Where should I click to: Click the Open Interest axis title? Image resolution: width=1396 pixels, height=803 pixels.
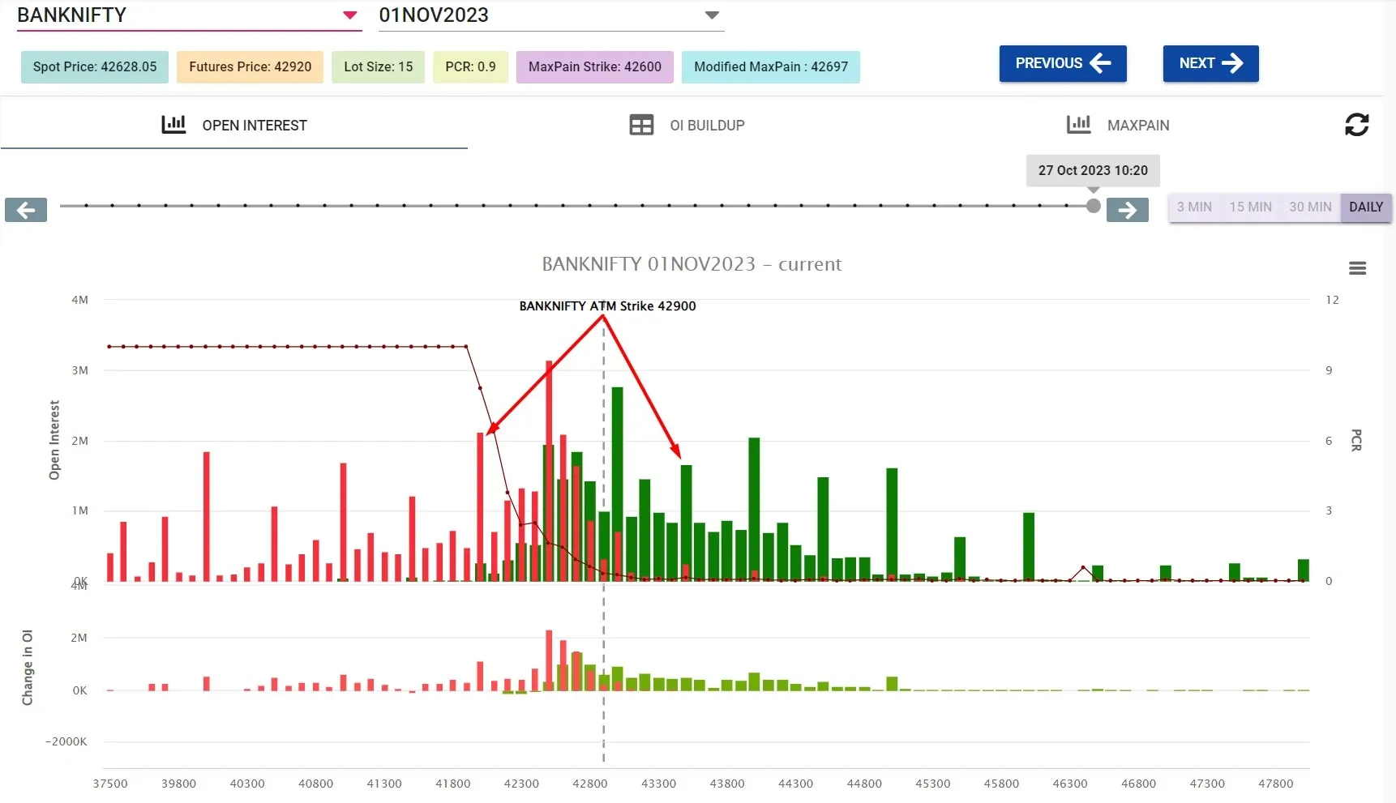(54, 440)
